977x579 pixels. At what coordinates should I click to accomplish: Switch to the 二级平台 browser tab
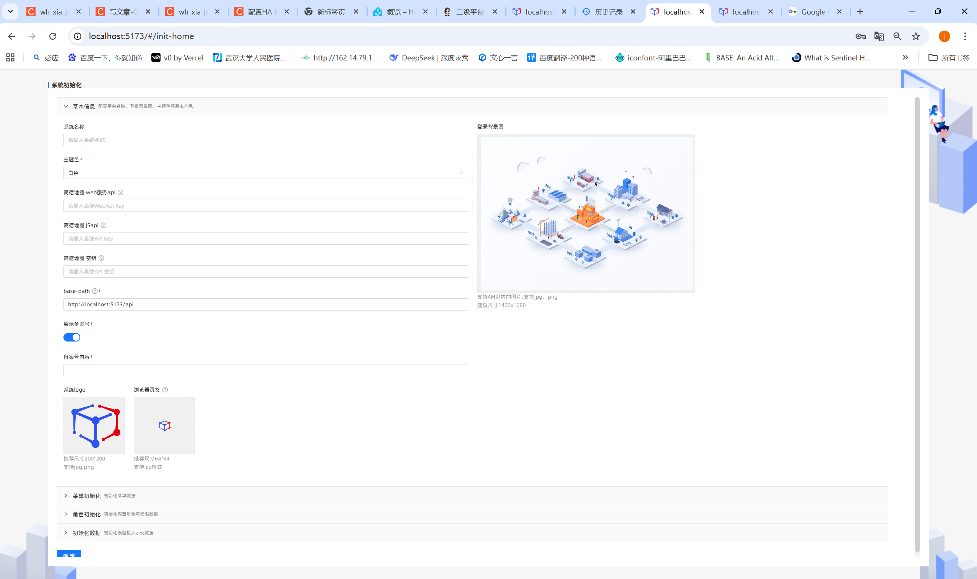469,12
